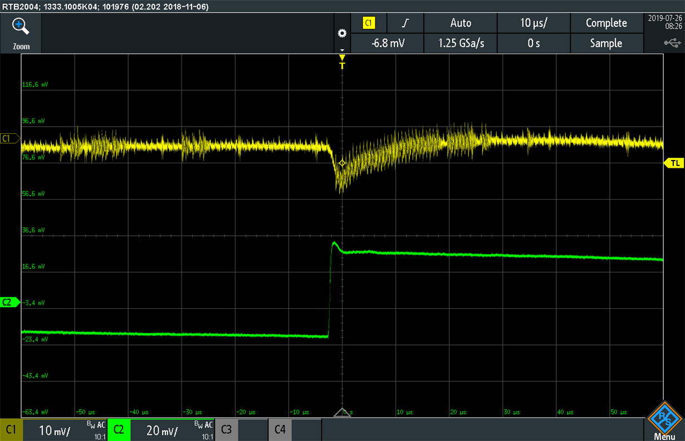Enable channel C4
Screen dimensions: 685x441
[280, 430]
